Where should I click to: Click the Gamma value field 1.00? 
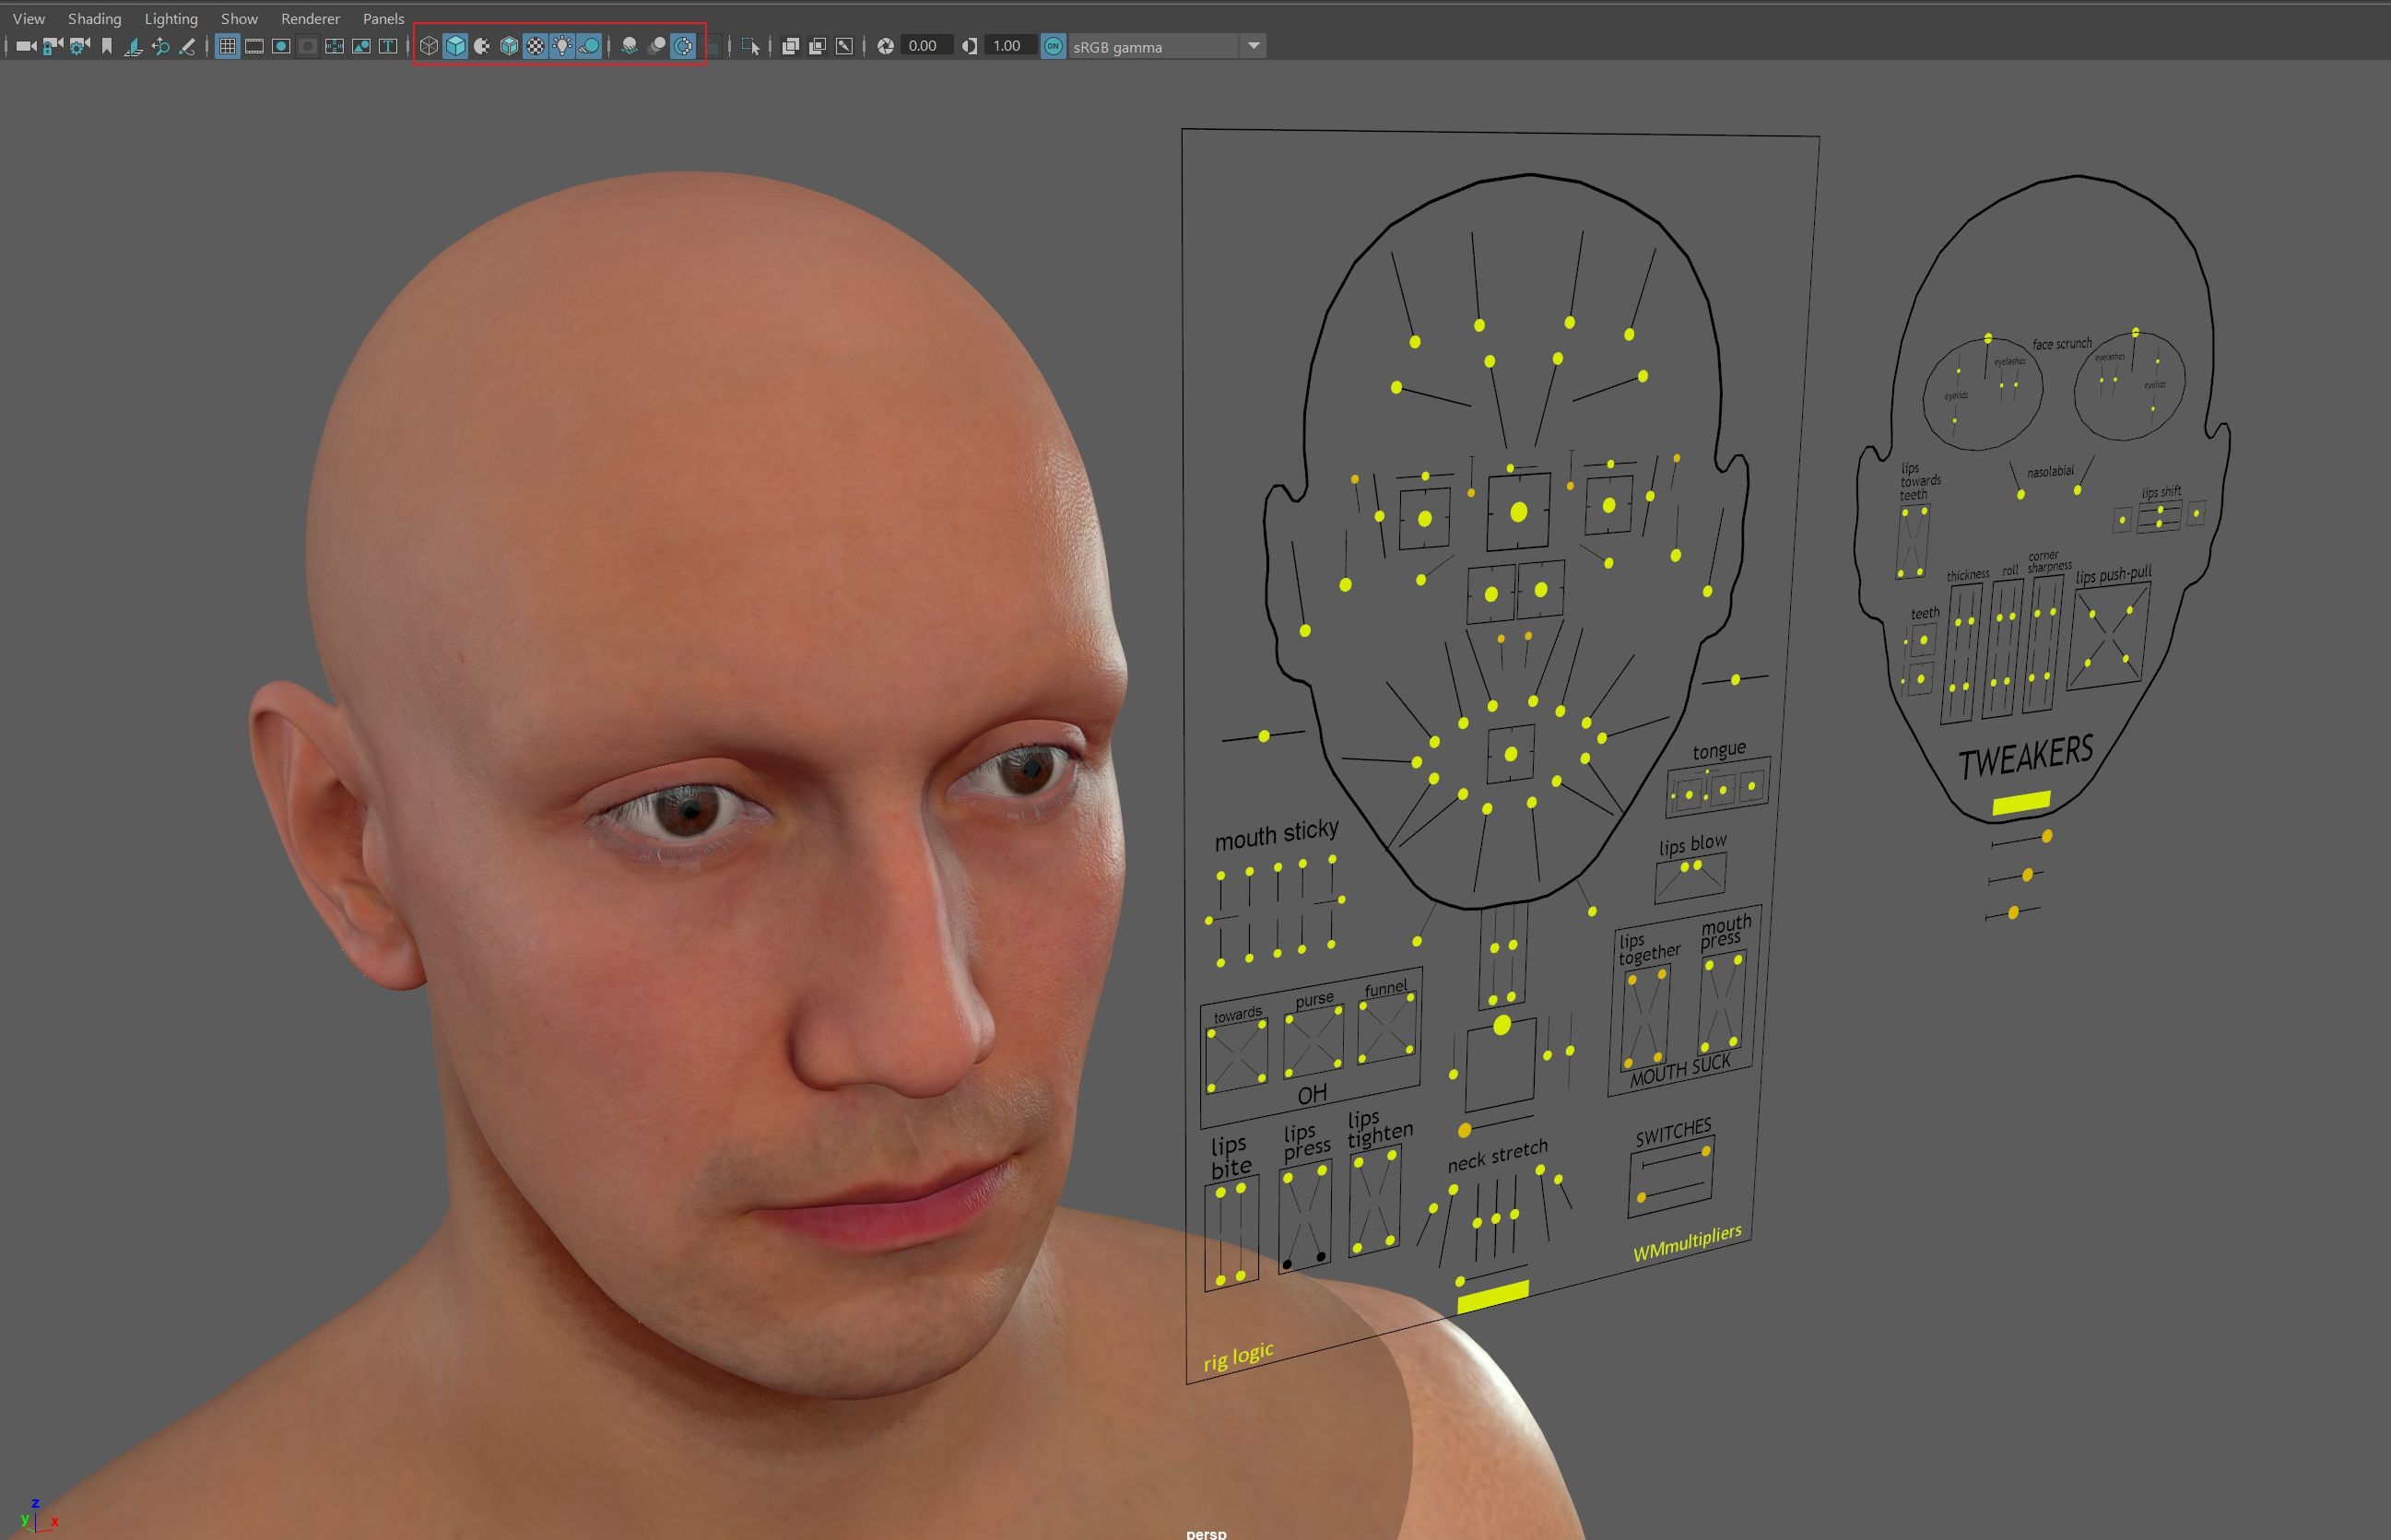[x=1009, y=46]
